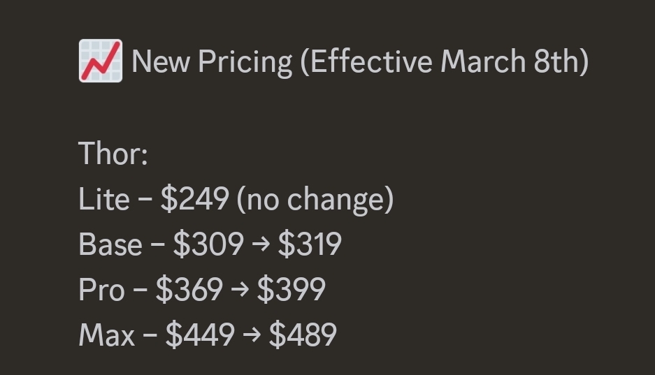Select the new Base price $319
Image resolution: width=655 pixels, height=375 pixels.
(310, 244)
